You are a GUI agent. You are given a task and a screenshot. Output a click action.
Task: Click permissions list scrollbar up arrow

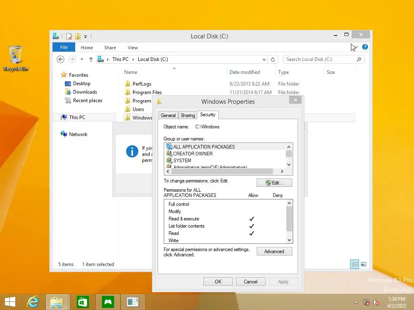[x=289, y=203]
